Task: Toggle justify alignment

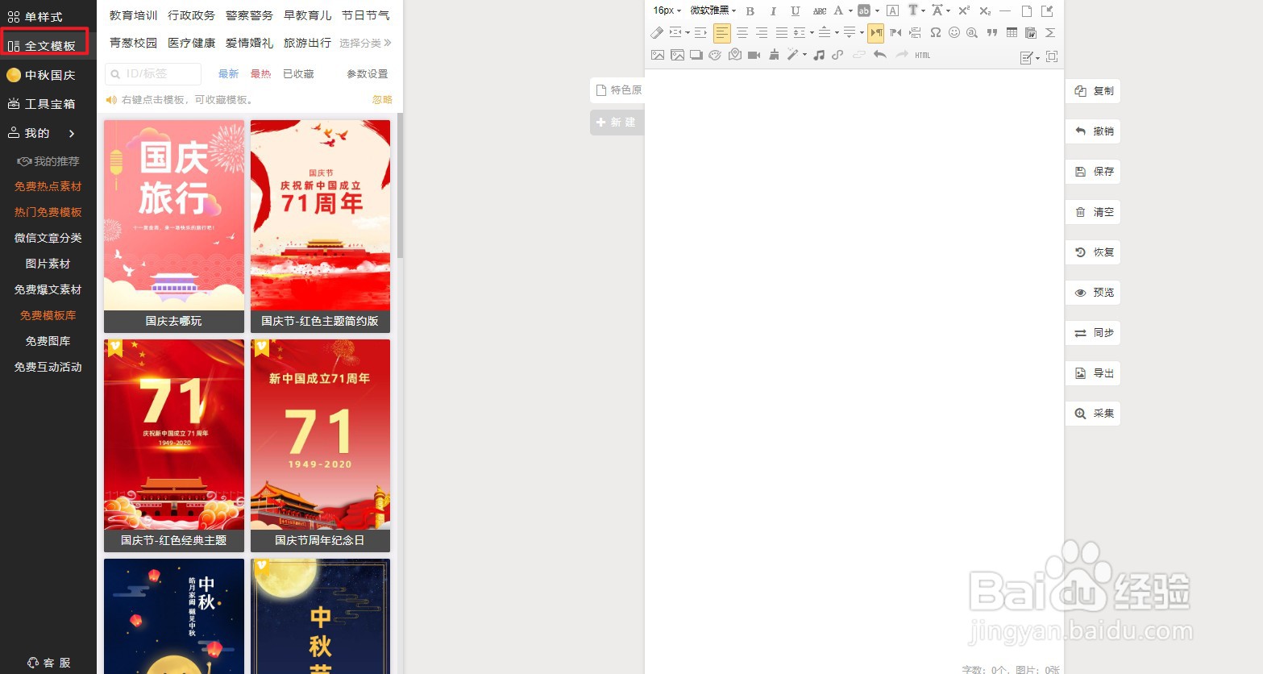Action: (782, 33)
